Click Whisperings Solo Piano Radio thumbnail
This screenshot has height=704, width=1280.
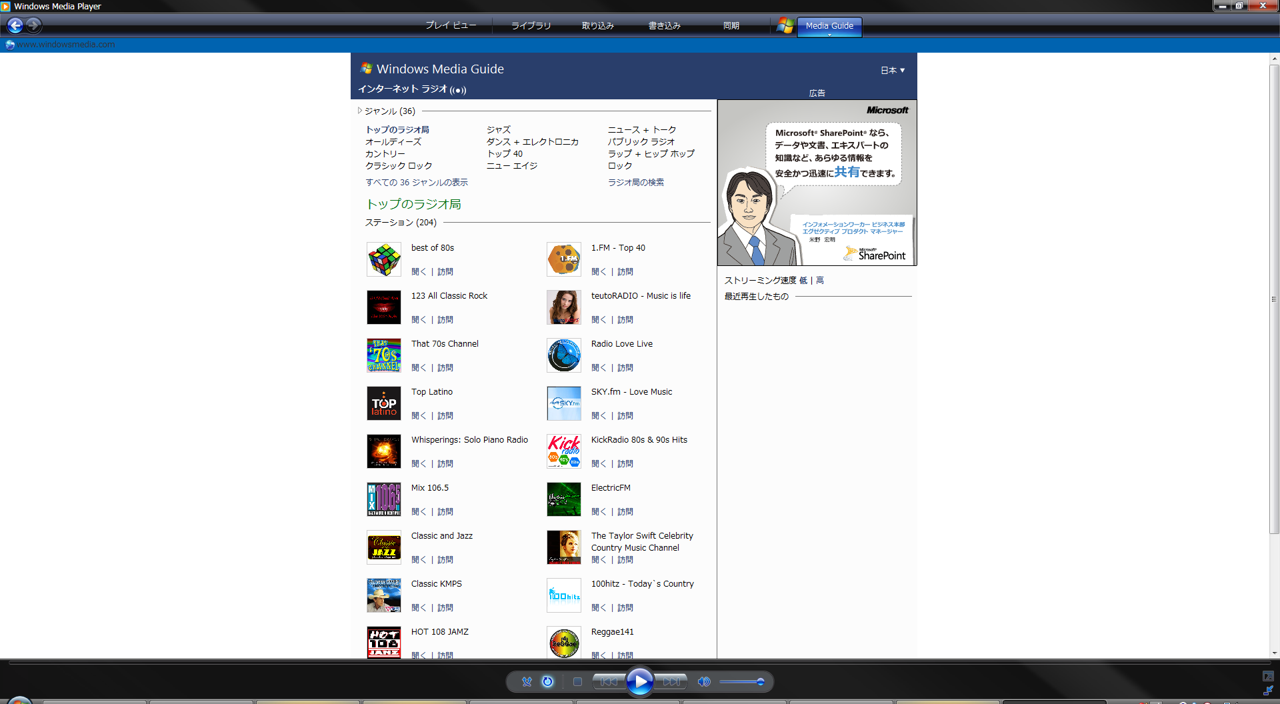click(x=384, y=451)
